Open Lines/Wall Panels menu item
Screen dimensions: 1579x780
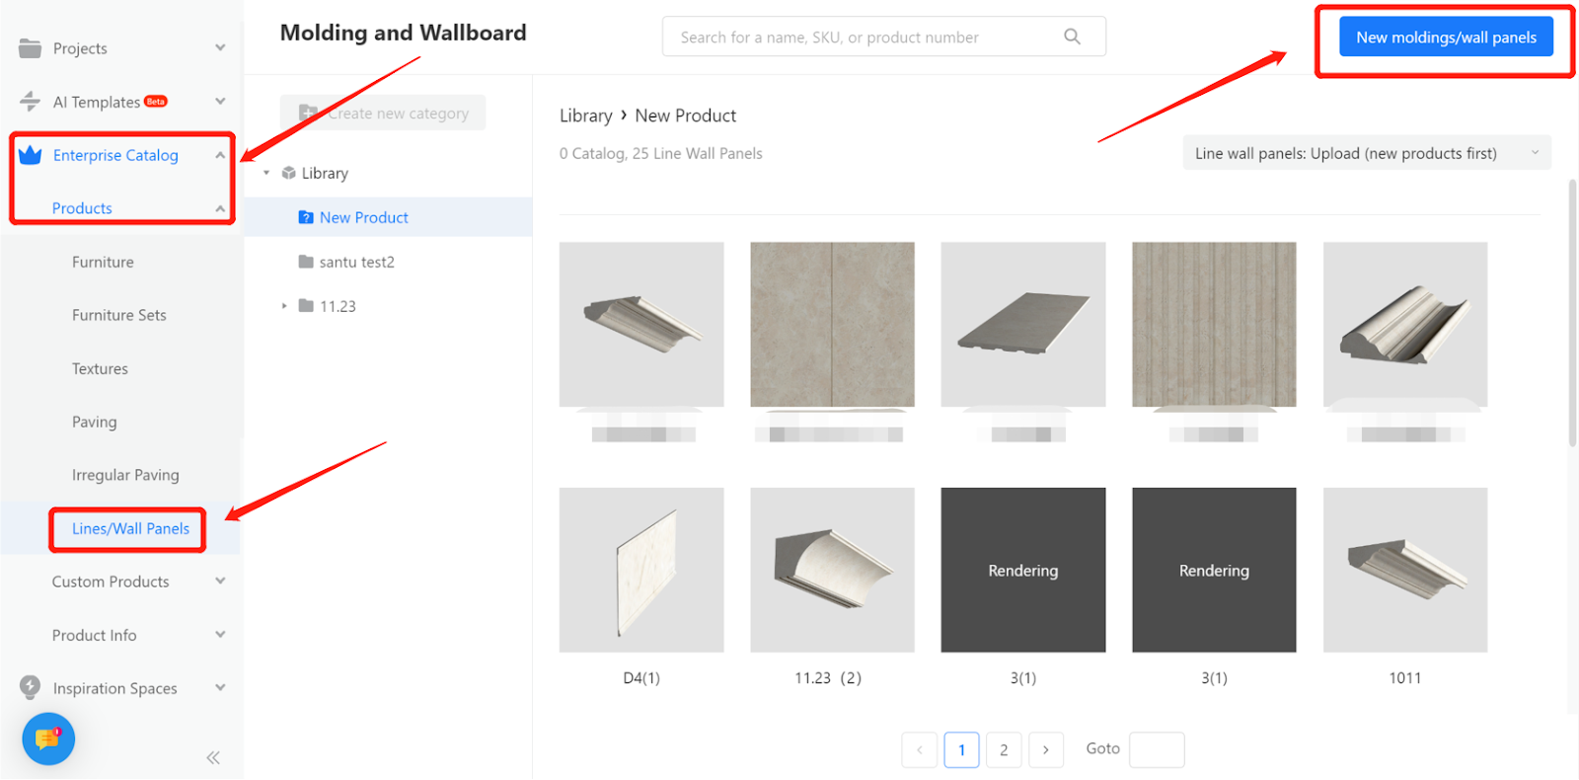130,528
